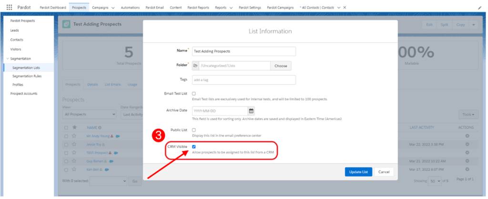This screenshot has height=199, width=488.
Task: Click Salesforce cloud icon beside Mr Andy Young
Action: point(118,136)
